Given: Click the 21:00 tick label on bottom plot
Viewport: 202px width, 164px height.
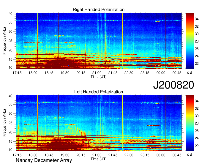Looking at the screenshot, I should (x=97, y=155).
